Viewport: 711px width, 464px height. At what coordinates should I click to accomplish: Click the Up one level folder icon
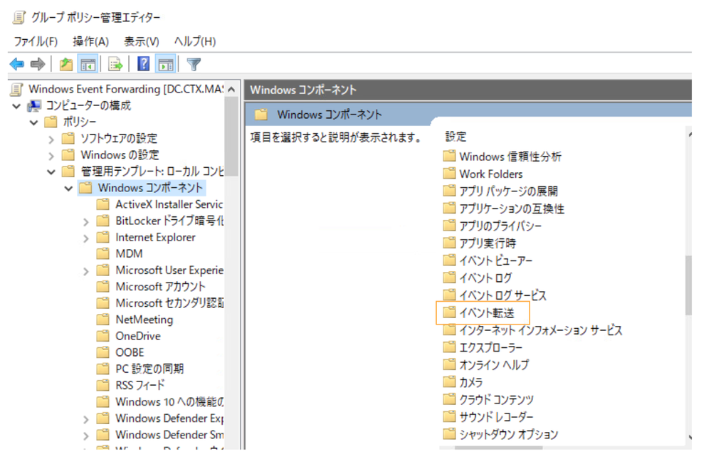coord(66,65)
